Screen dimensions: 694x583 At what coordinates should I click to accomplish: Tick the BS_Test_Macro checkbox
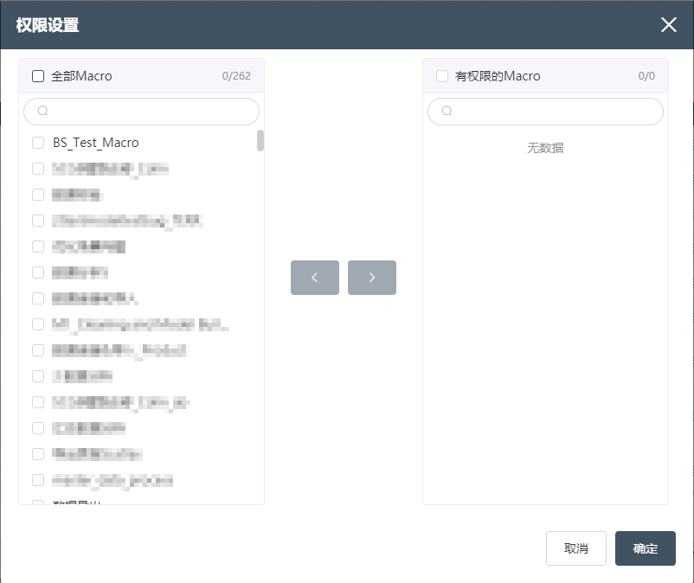(38, 143)
